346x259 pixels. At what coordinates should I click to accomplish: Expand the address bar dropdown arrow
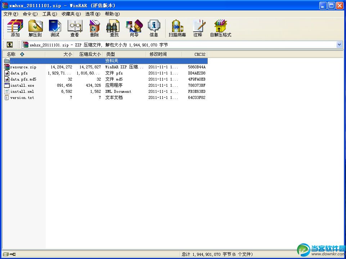click(x=340, y=45)
